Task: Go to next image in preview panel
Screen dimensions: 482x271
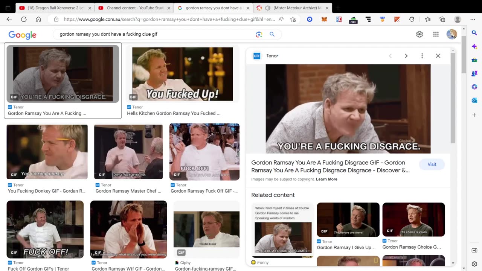Action: point(406,56)
